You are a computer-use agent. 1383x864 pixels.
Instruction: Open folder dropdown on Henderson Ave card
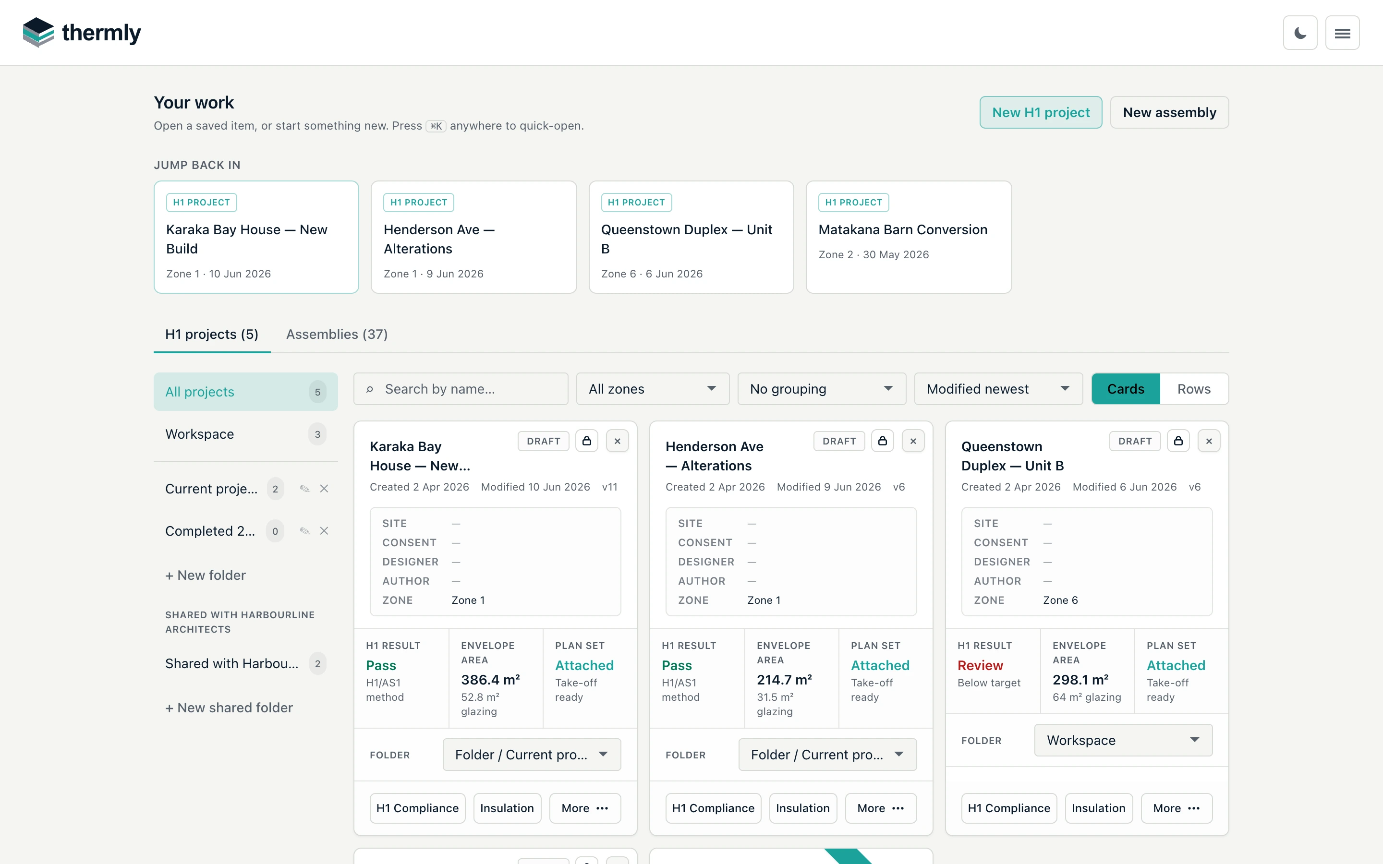(827, 754)
